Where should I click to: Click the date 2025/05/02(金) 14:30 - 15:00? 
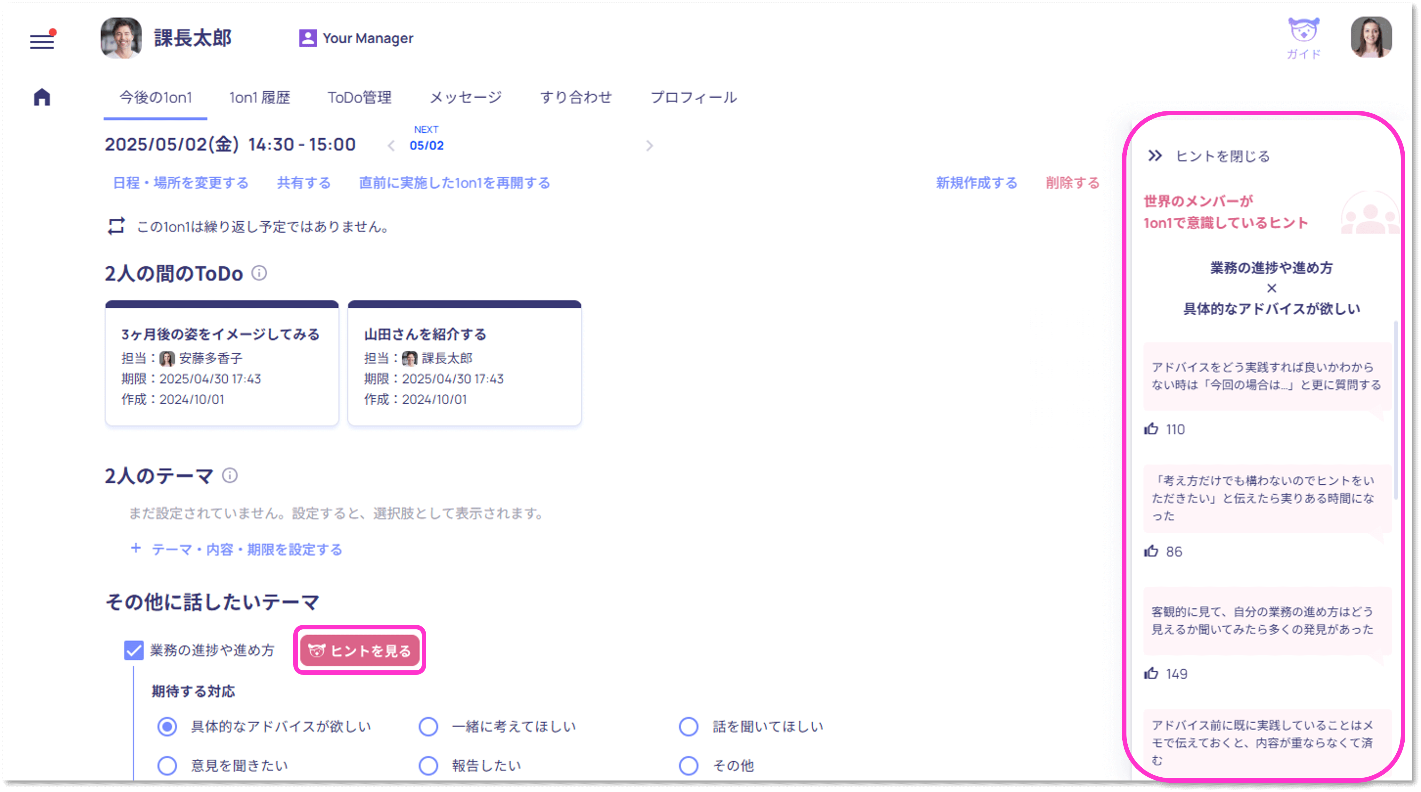(230, 144)
